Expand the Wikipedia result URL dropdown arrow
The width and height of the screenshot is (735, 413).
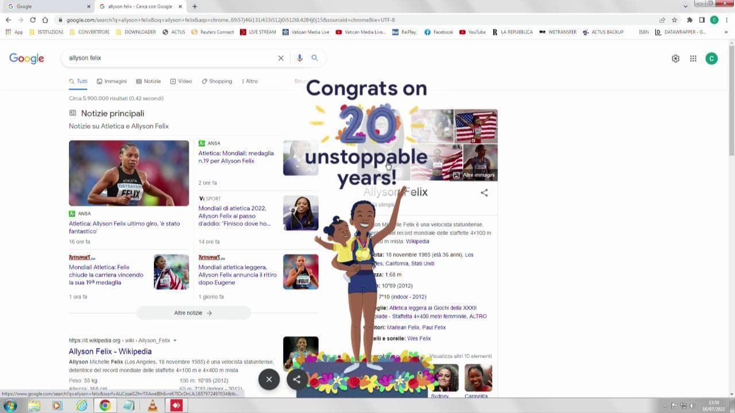pyautogui.click(x=175, y=341)
